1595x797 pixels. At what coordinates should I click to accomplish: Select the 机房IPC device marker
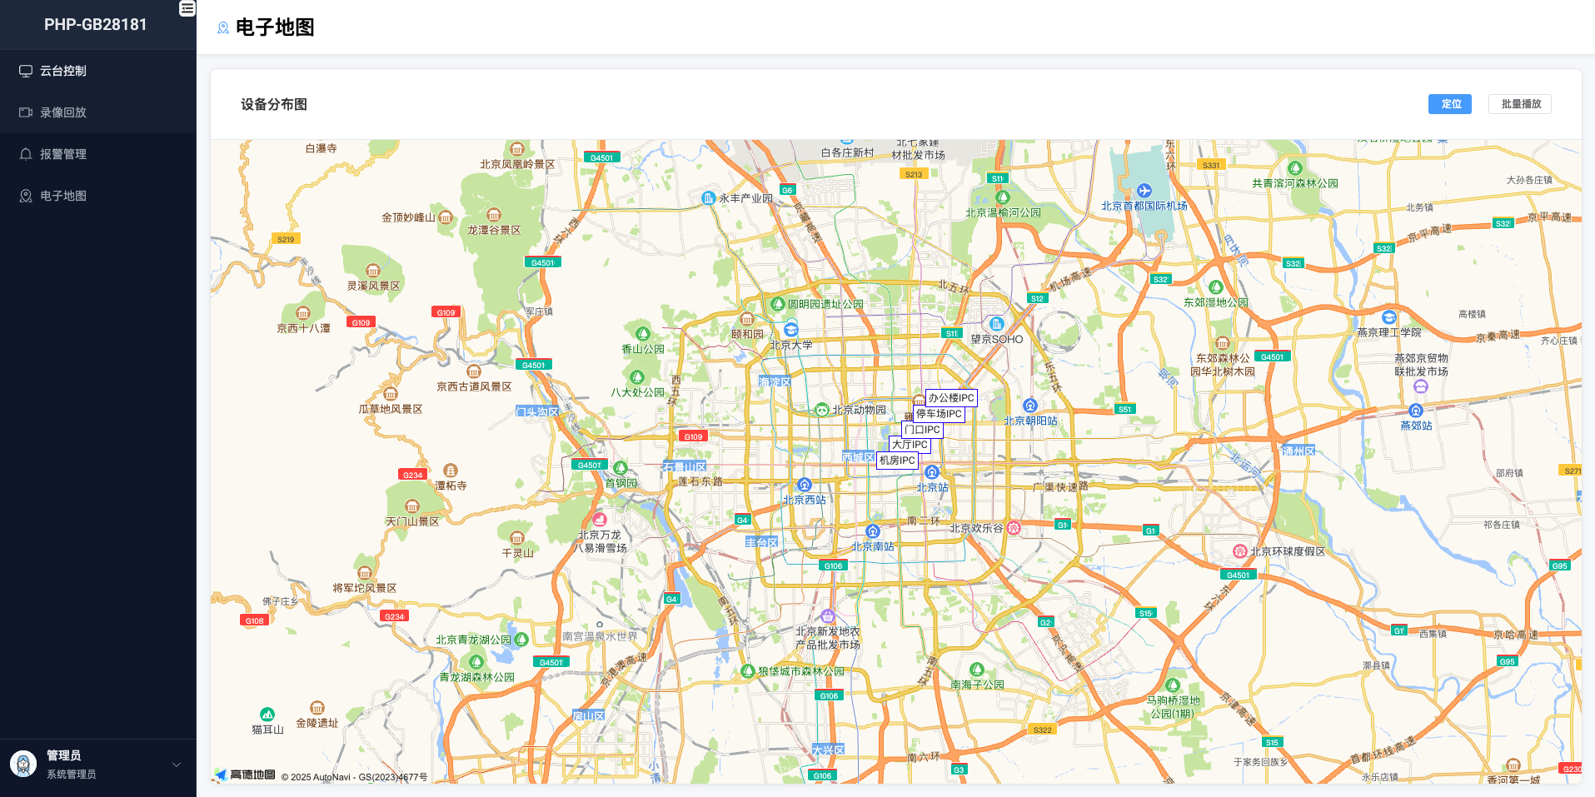[897, 461]
